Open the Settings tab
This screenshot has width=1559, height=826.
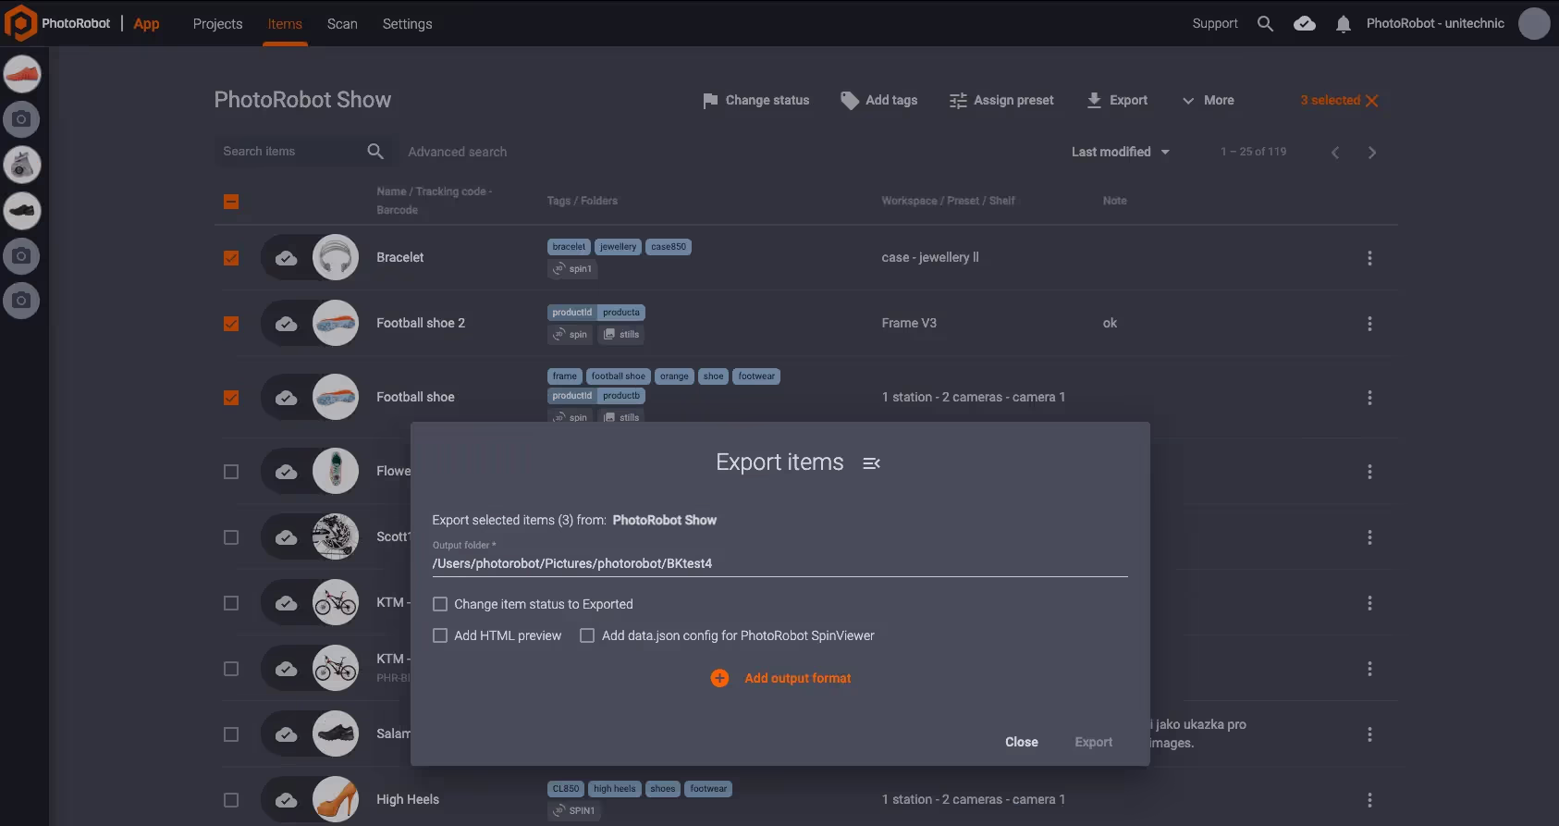(407, 24)
